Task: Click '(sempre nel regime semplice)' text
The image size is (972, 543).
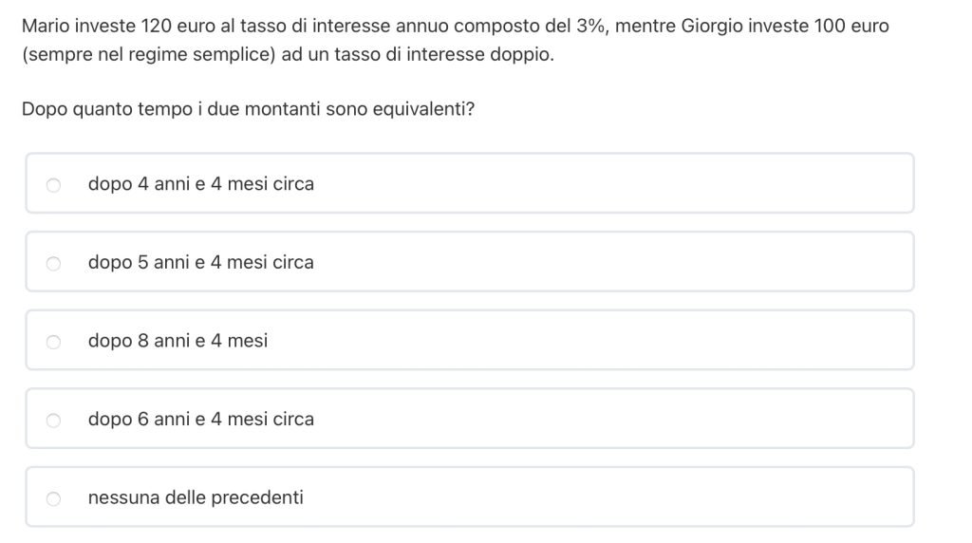Action: pyautogui.click(x=148, y=54)
